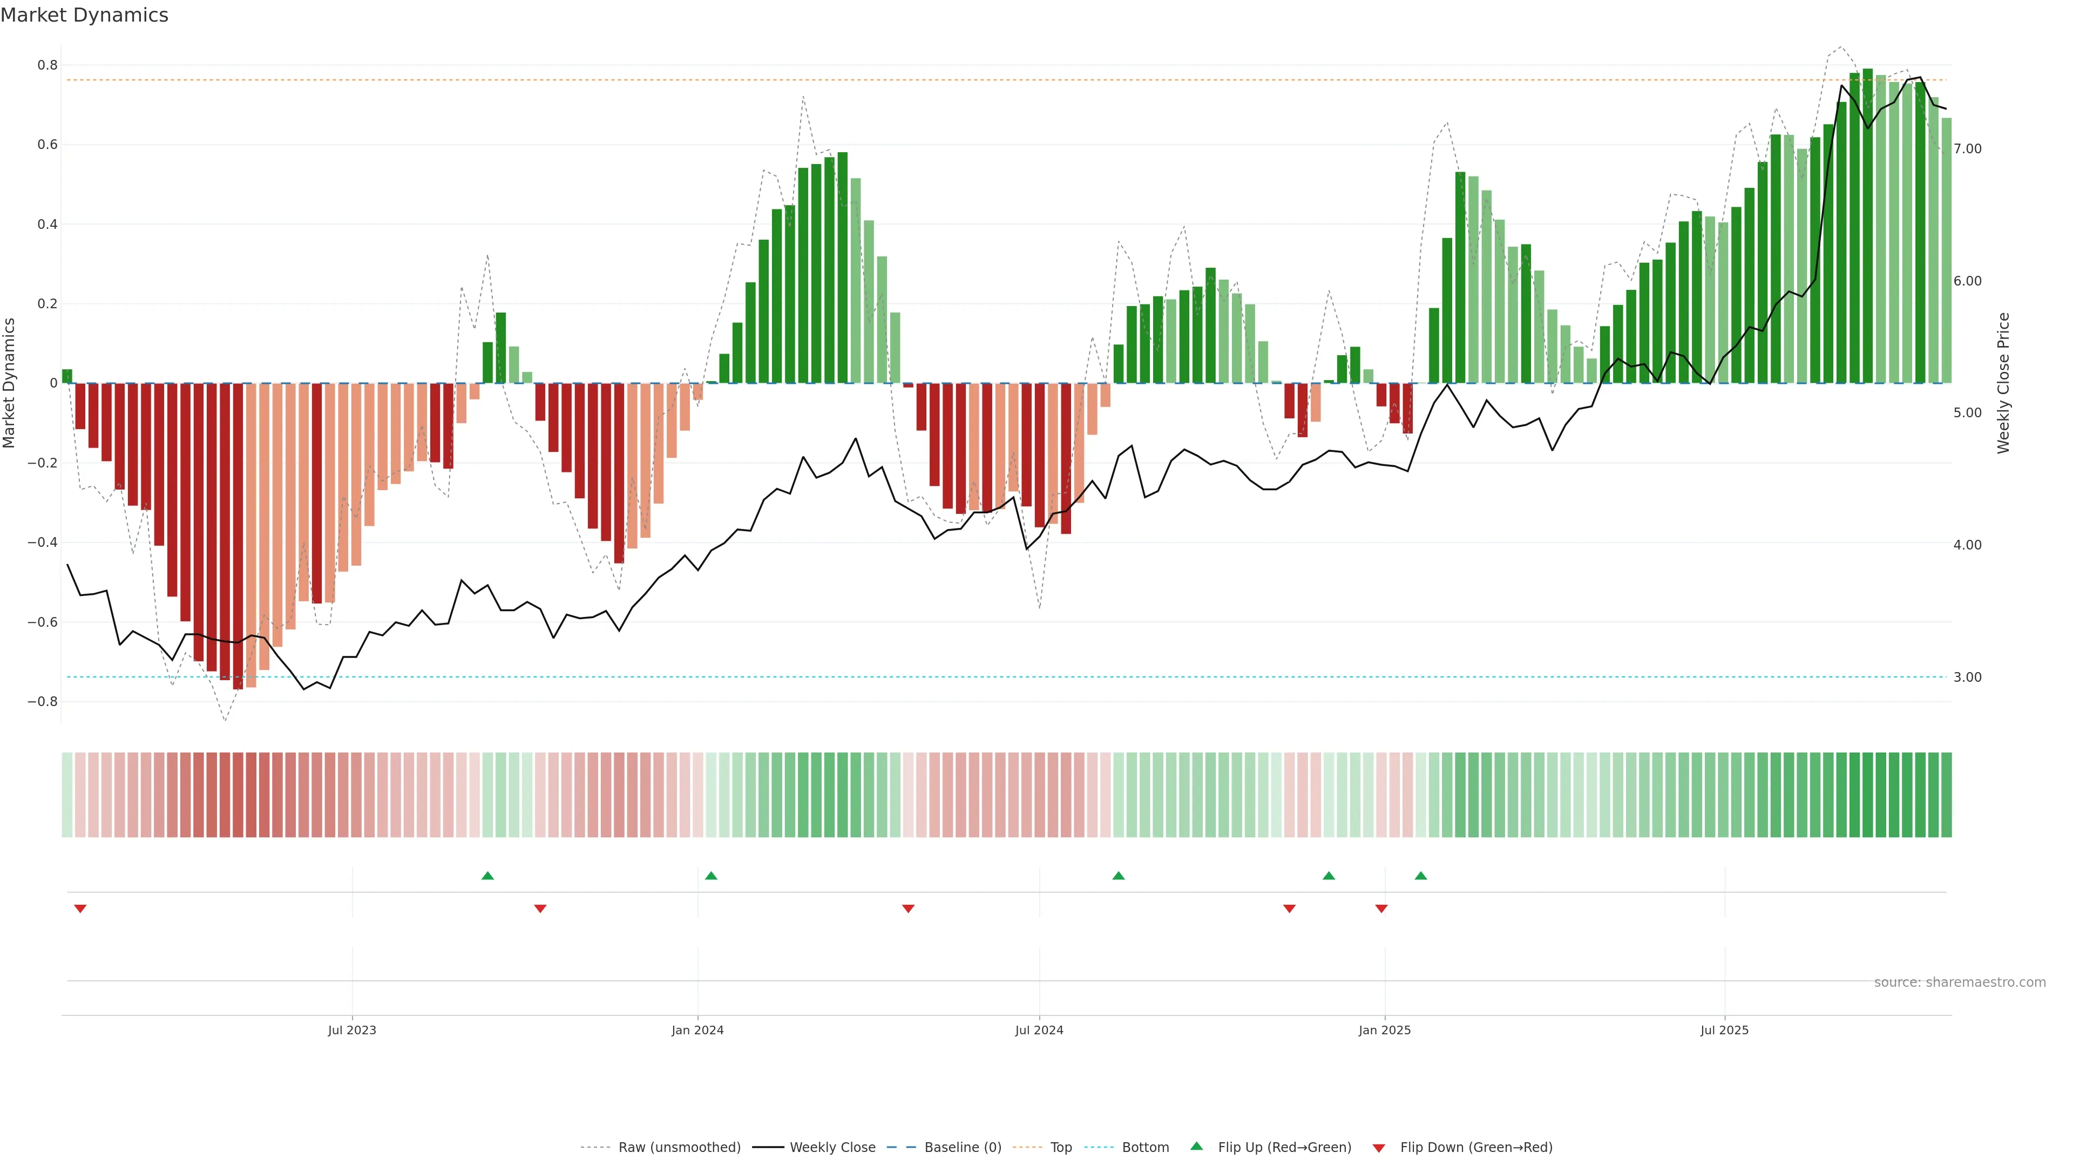
Task: Click the Top legend entry
Action: (x=1061, y=1147)
